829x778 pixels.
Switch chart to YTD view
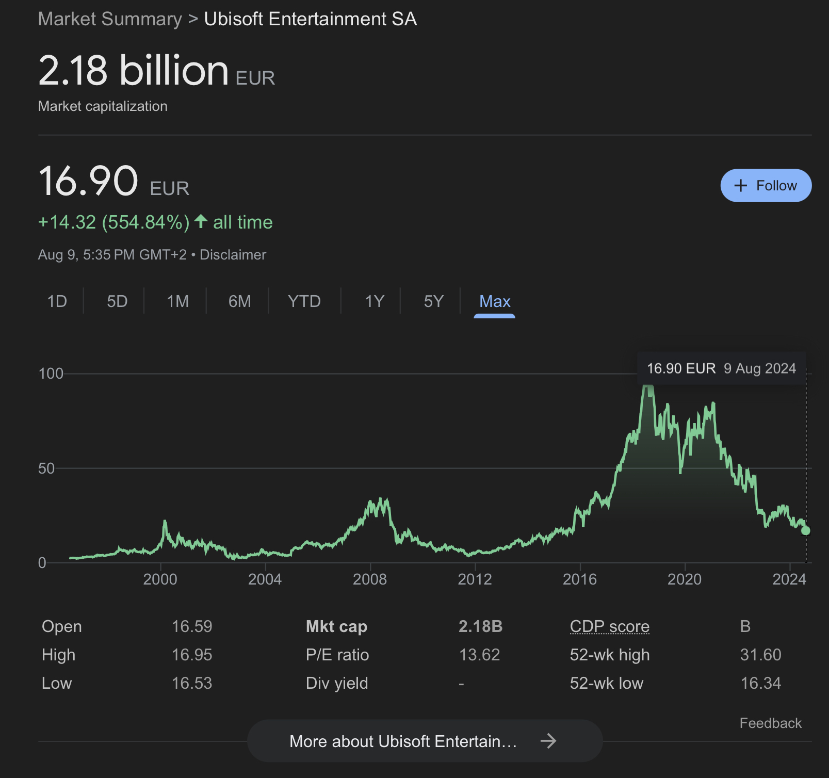(304, 301)
